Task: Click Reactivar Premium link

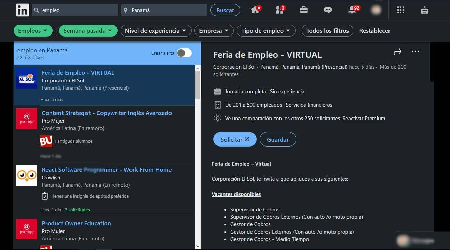Action: 364,119
